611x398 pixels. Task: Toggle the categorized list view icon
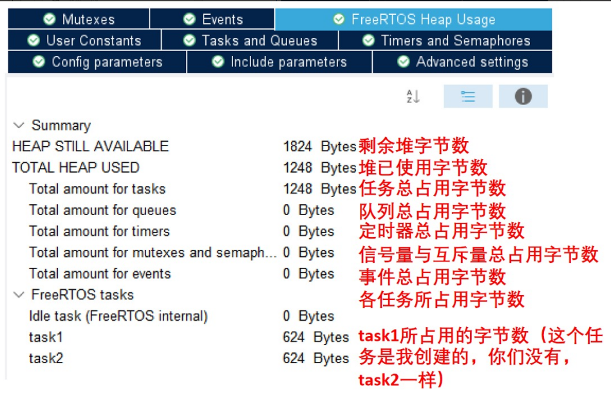pos(468,97)
